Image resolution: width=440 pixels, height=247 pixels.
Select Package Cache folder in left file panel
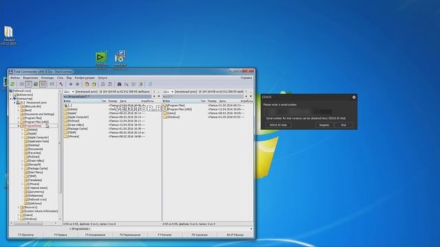[x=78, y=128]
